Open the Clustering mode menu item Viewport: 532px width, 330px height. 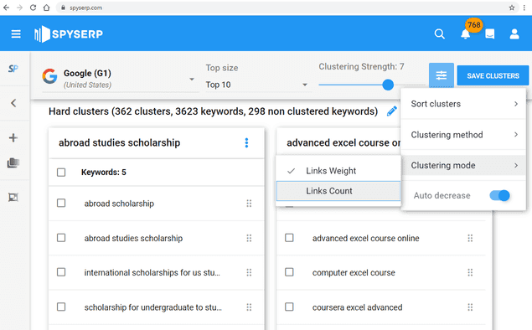point(463,166)
